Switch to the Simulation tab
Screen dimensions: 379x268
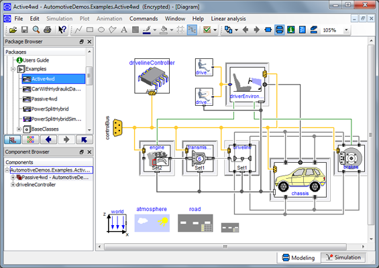click(343, 257)
